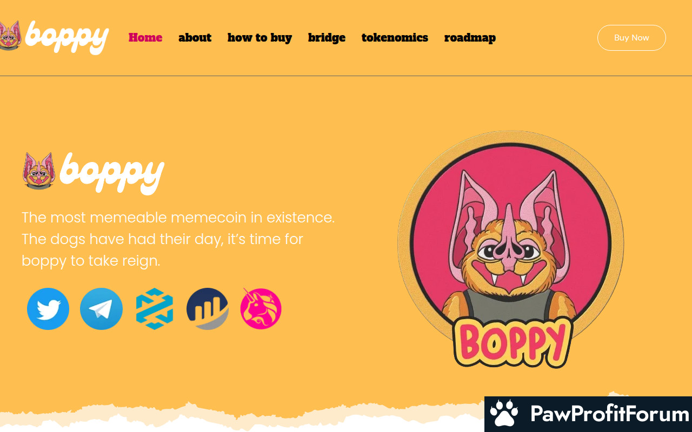
Task: Click the PawProfitForum paw print icon
Action: point(504,414)
